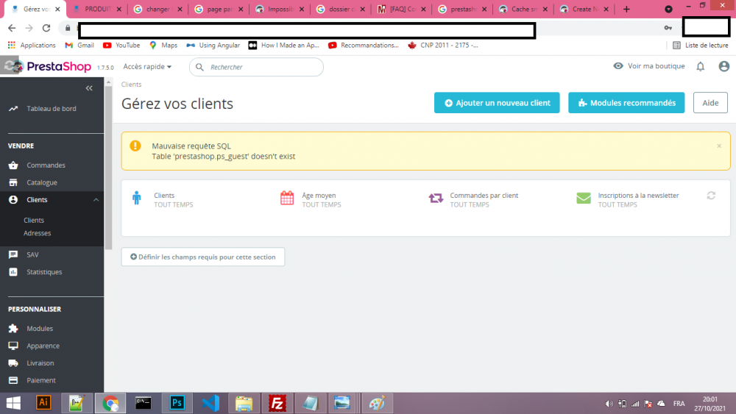Click the Clients breadcrumb
736x414 pixels.
coord(132,85)
